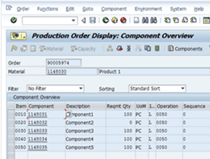The width and height of the screenshot is (210, 159).
Task: Click the binoculars Find icon
Action: click(x=145, y=20)
